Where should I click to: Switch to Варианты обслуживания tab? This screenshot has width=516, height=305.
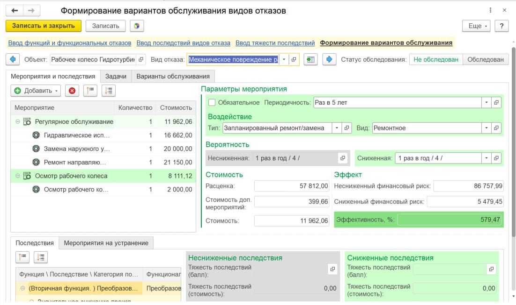point(173,76)
